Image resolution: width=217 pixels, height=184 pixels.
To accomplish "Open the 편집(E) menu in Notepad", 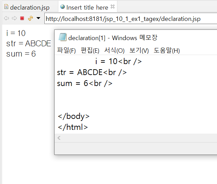I will pyautogui.click(x=90, y=50).
